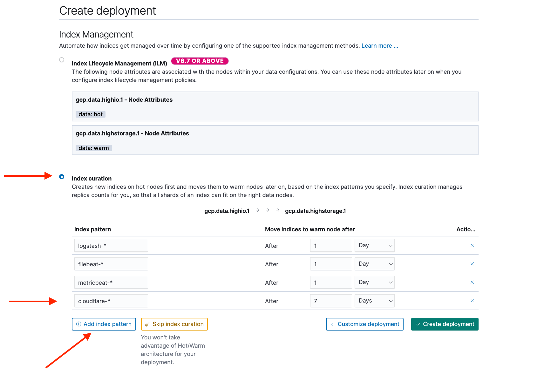Image resolution: width=558 pixels, height=375 pixels.
Task: Click the Customize deployment button
Action: coord(364,324)
